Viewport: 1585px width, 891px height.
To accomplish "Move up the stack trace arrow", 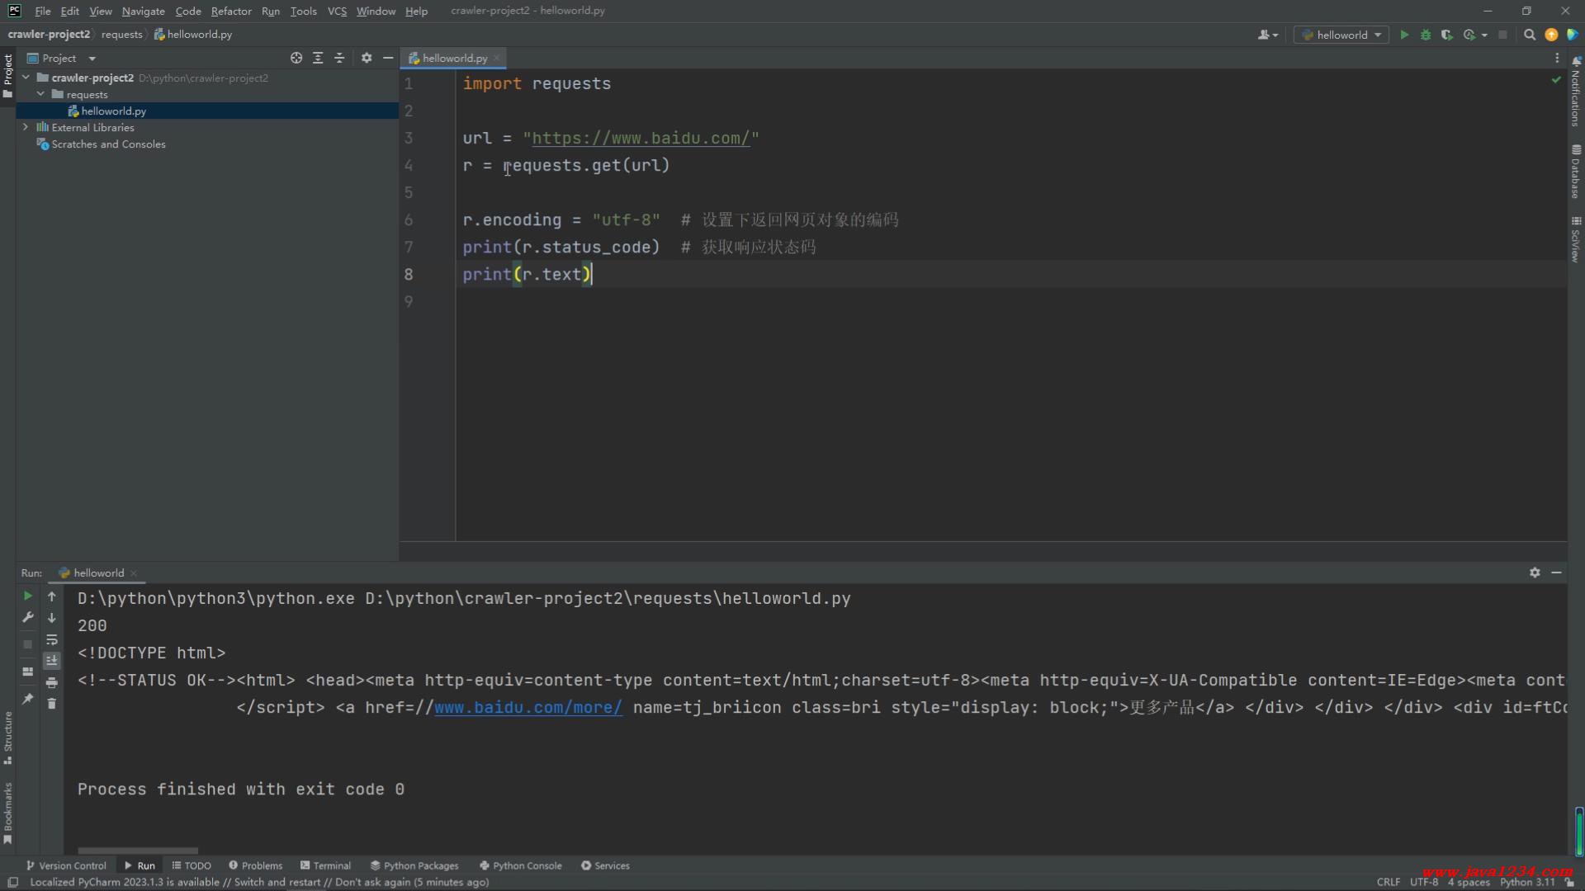I will point(51,596).
